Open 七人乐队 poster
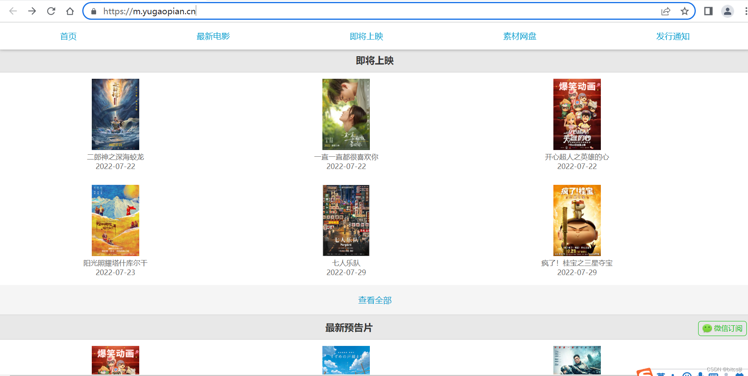 pyautogui.click(x=346, y=220)
